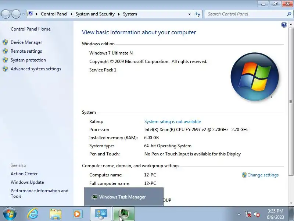The image size is (294, 221).
Task: Click the Service Pack 1 text
Action: (103, 70)
